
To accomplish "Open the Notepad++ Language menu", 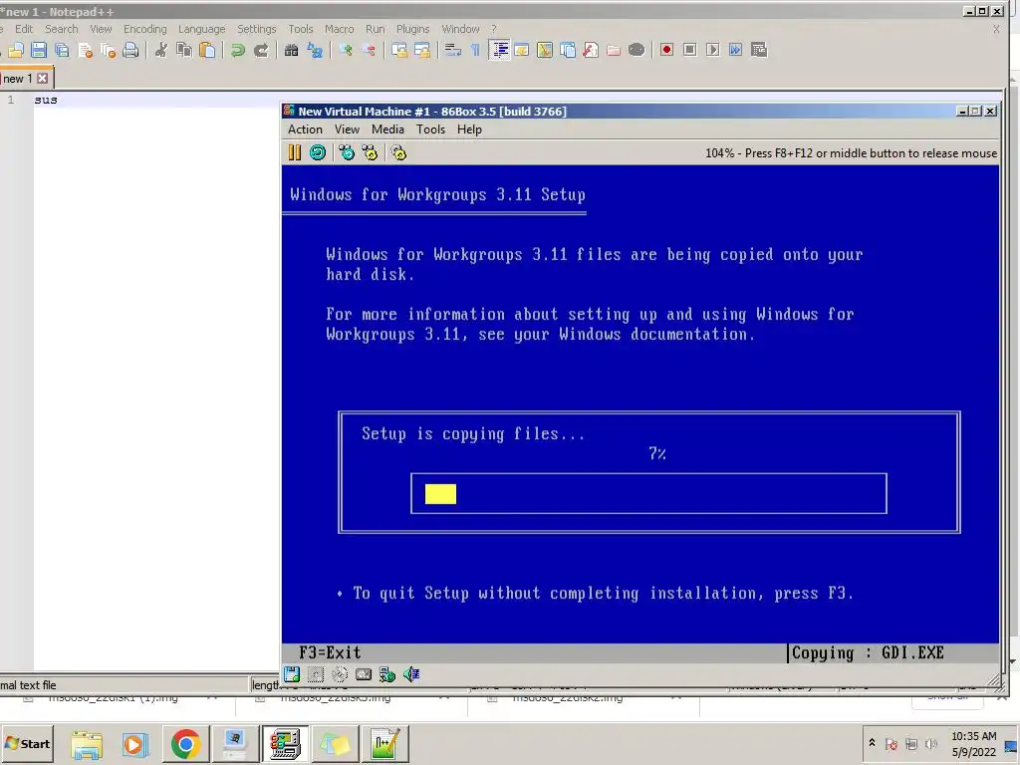I will [201, 29].
